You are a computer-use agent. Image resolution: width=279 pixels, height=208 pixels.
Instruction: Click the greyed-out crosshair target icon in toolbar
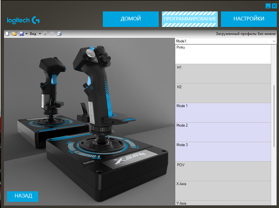click(x=45, y=34)
